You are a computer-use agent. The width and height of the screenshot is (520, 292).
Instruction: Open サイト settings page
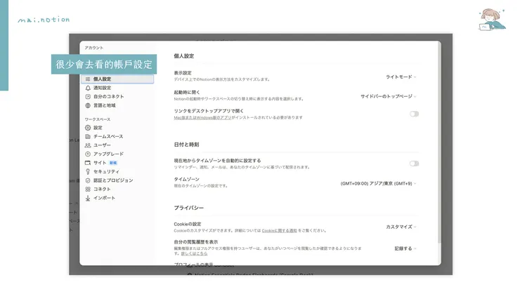pos(117,163)
